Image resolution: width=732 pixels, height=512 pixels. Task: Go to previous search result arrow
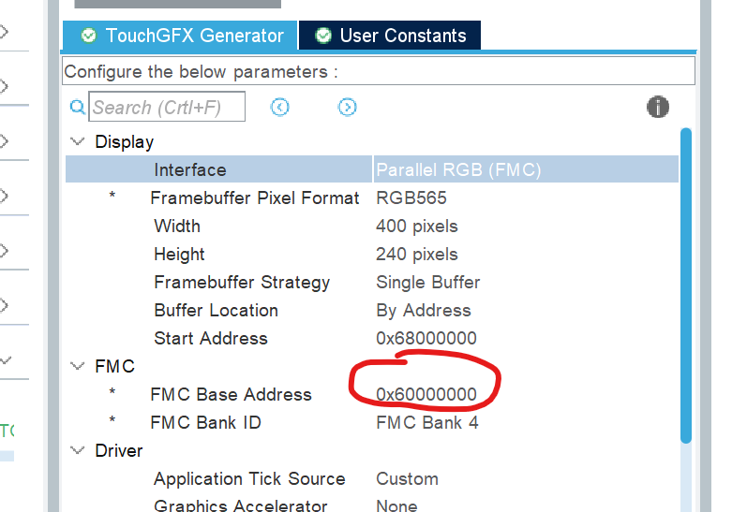click(279, 108)
